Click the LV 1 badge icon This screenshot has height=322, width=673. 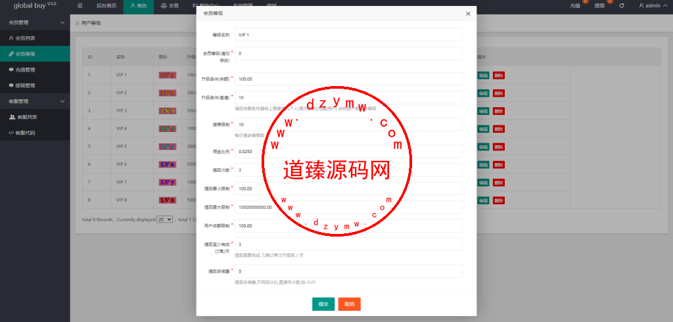point(168,75)
